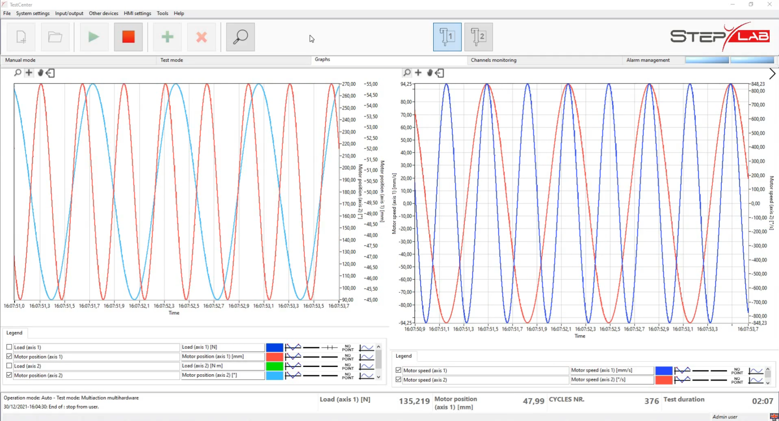The height and width of the screenshot is (421, 779).
Task: Switch to the Channels monitoring tab
Action: 493,60
